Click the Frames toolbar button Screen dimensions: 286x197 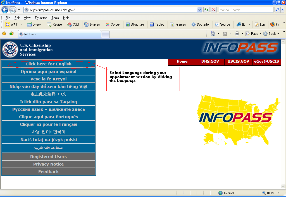[x=178, y=24]
